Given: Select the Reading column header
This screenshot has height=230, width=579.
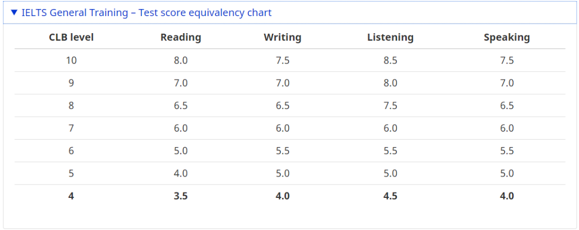Looking at the screenshot, I should (181, 37).
